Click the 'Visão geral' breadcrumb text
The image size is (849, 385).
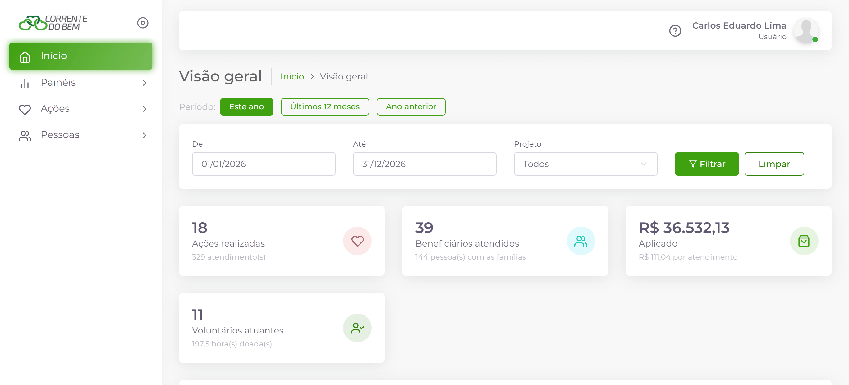click(344, 76)
